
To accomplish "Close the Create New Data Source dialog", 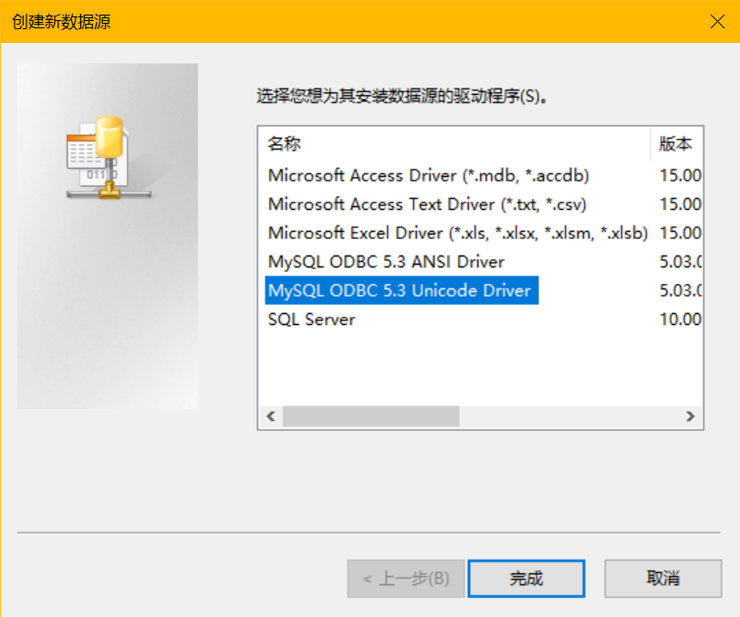I will pos(717,22).
